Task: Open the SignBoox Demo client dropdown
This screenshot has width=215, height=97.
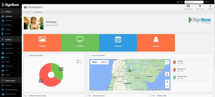Action: 194,2
